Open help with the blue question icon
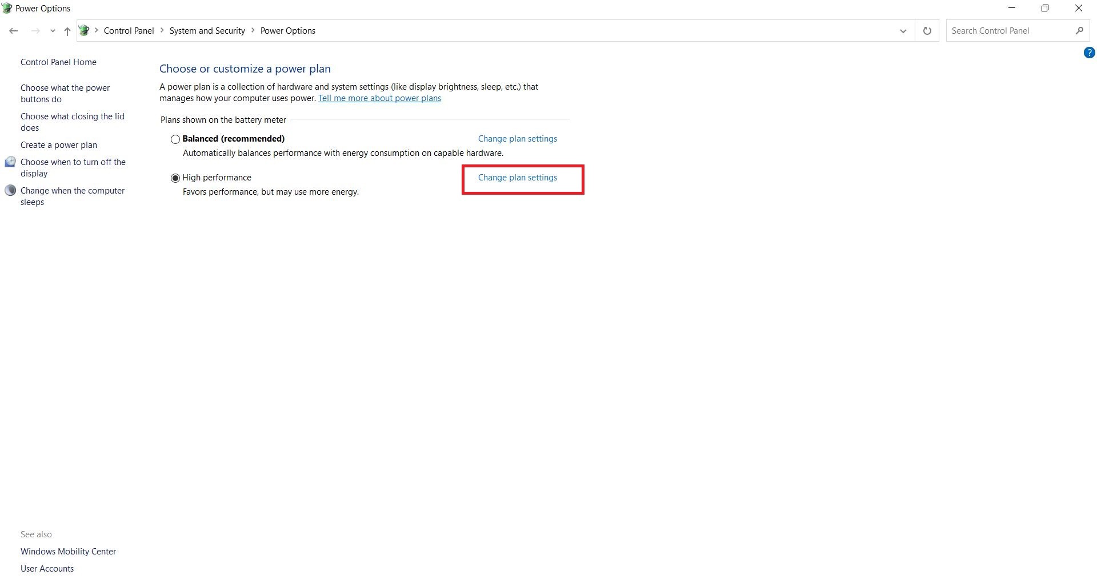The width and height of the screenshot is (1097, 587). click(x=1089, y=53)
